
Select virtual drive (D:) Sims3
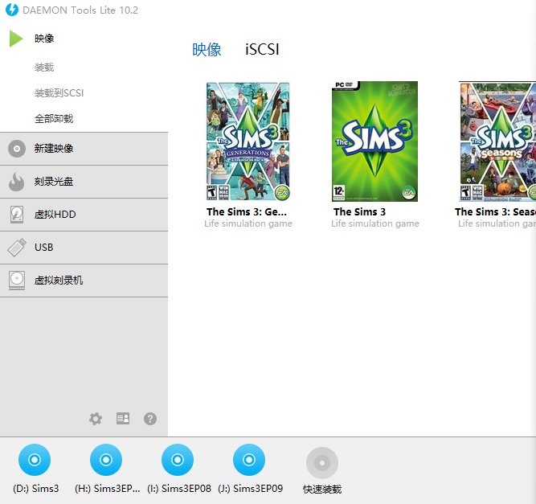pos(35,461)
